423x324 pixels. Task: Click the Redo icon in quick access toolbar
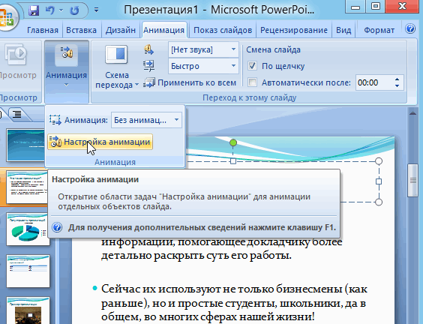74,10
